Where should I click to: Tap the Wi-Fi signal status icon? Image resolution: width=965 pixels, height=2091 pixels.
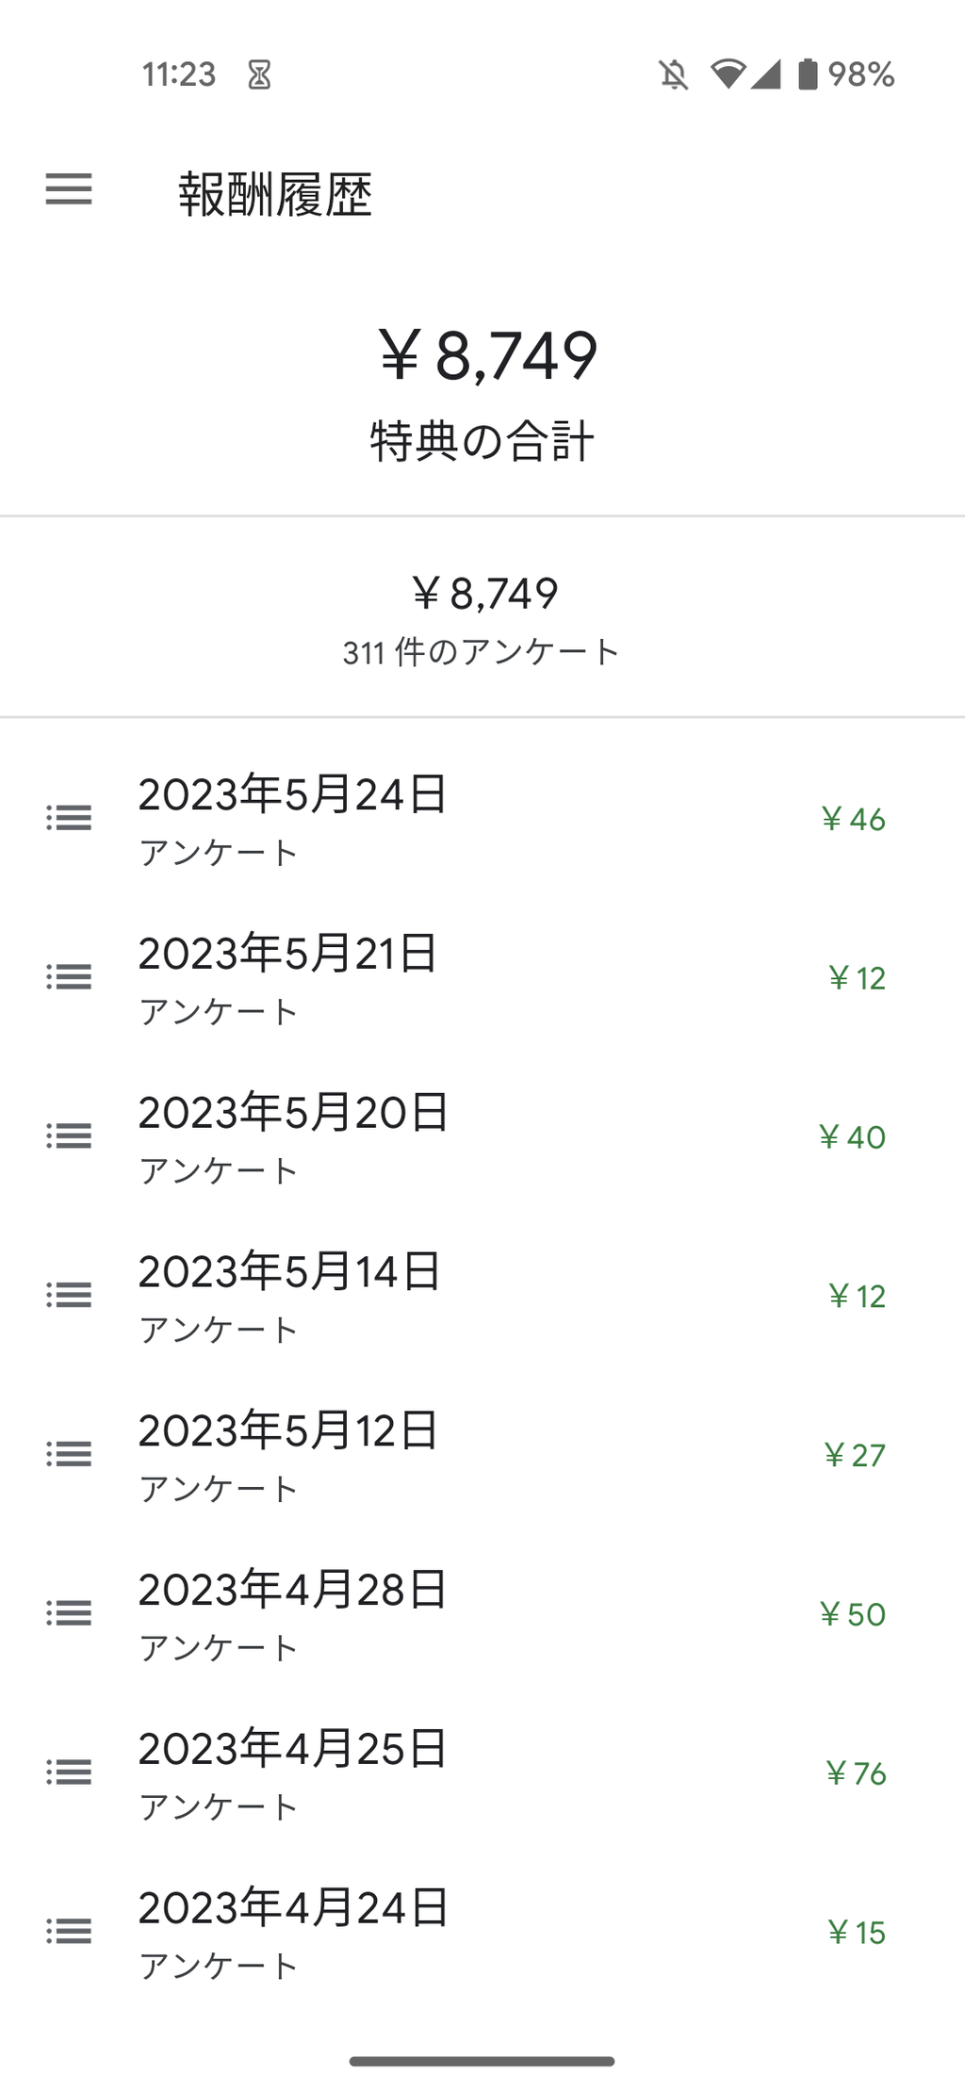click(x=728, y=74)
